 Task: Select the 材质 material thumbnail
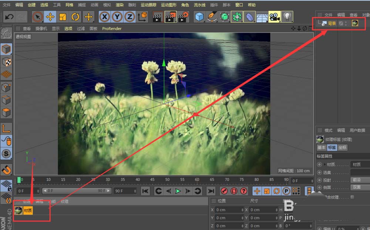click(x=18, y=210)
